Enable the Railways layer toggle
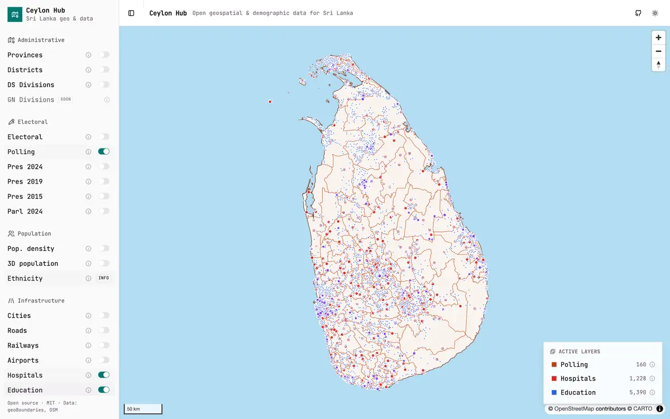 point(104,345)
